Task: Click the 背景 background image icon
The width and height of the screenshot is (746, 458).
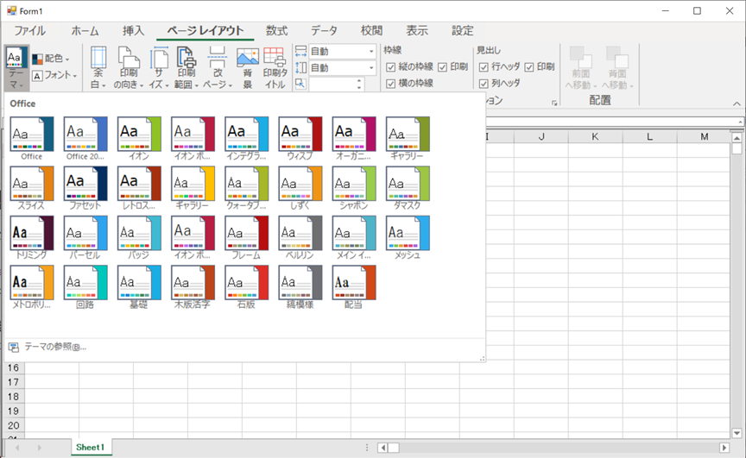Action: coord(248,68)
